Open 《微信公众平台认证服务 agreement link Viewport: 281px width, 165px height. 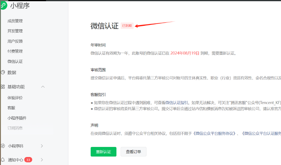(x=261, y=133)
